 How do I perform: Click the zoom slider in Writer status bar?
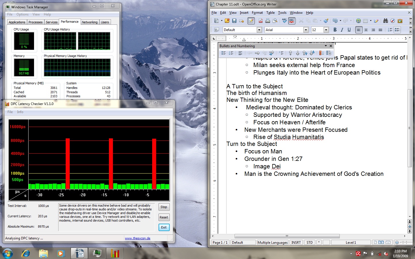click(x=404, y=243)
